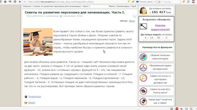Click into the Yandex search field
197x110 pixels.
click(x=171, y=2)
